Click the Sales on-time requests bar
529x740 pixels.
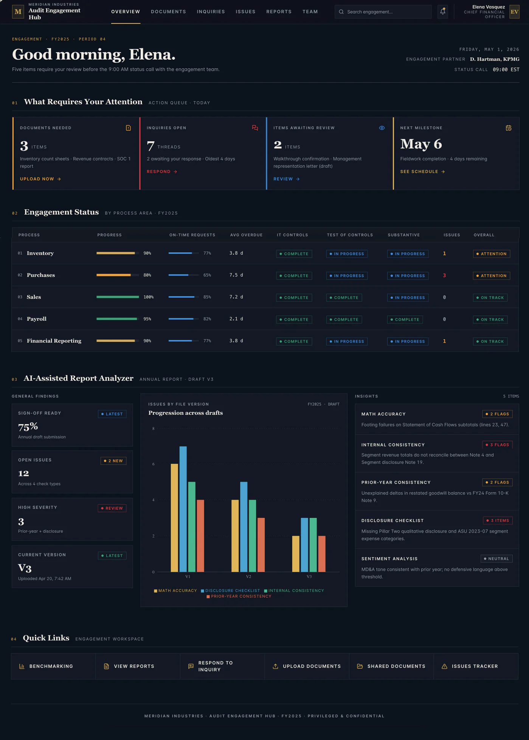184,297
